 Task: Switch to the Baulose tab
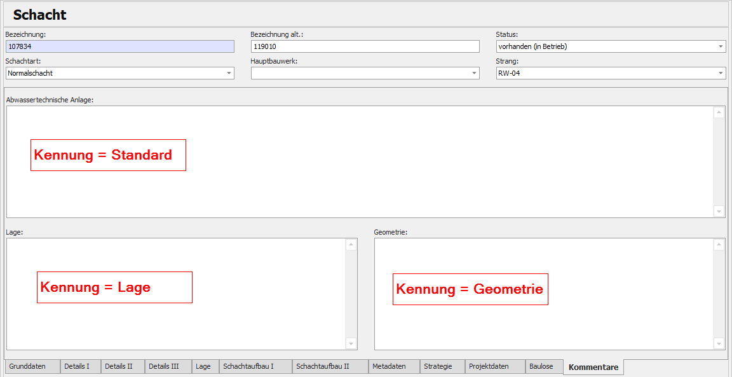tap(541, 366)
